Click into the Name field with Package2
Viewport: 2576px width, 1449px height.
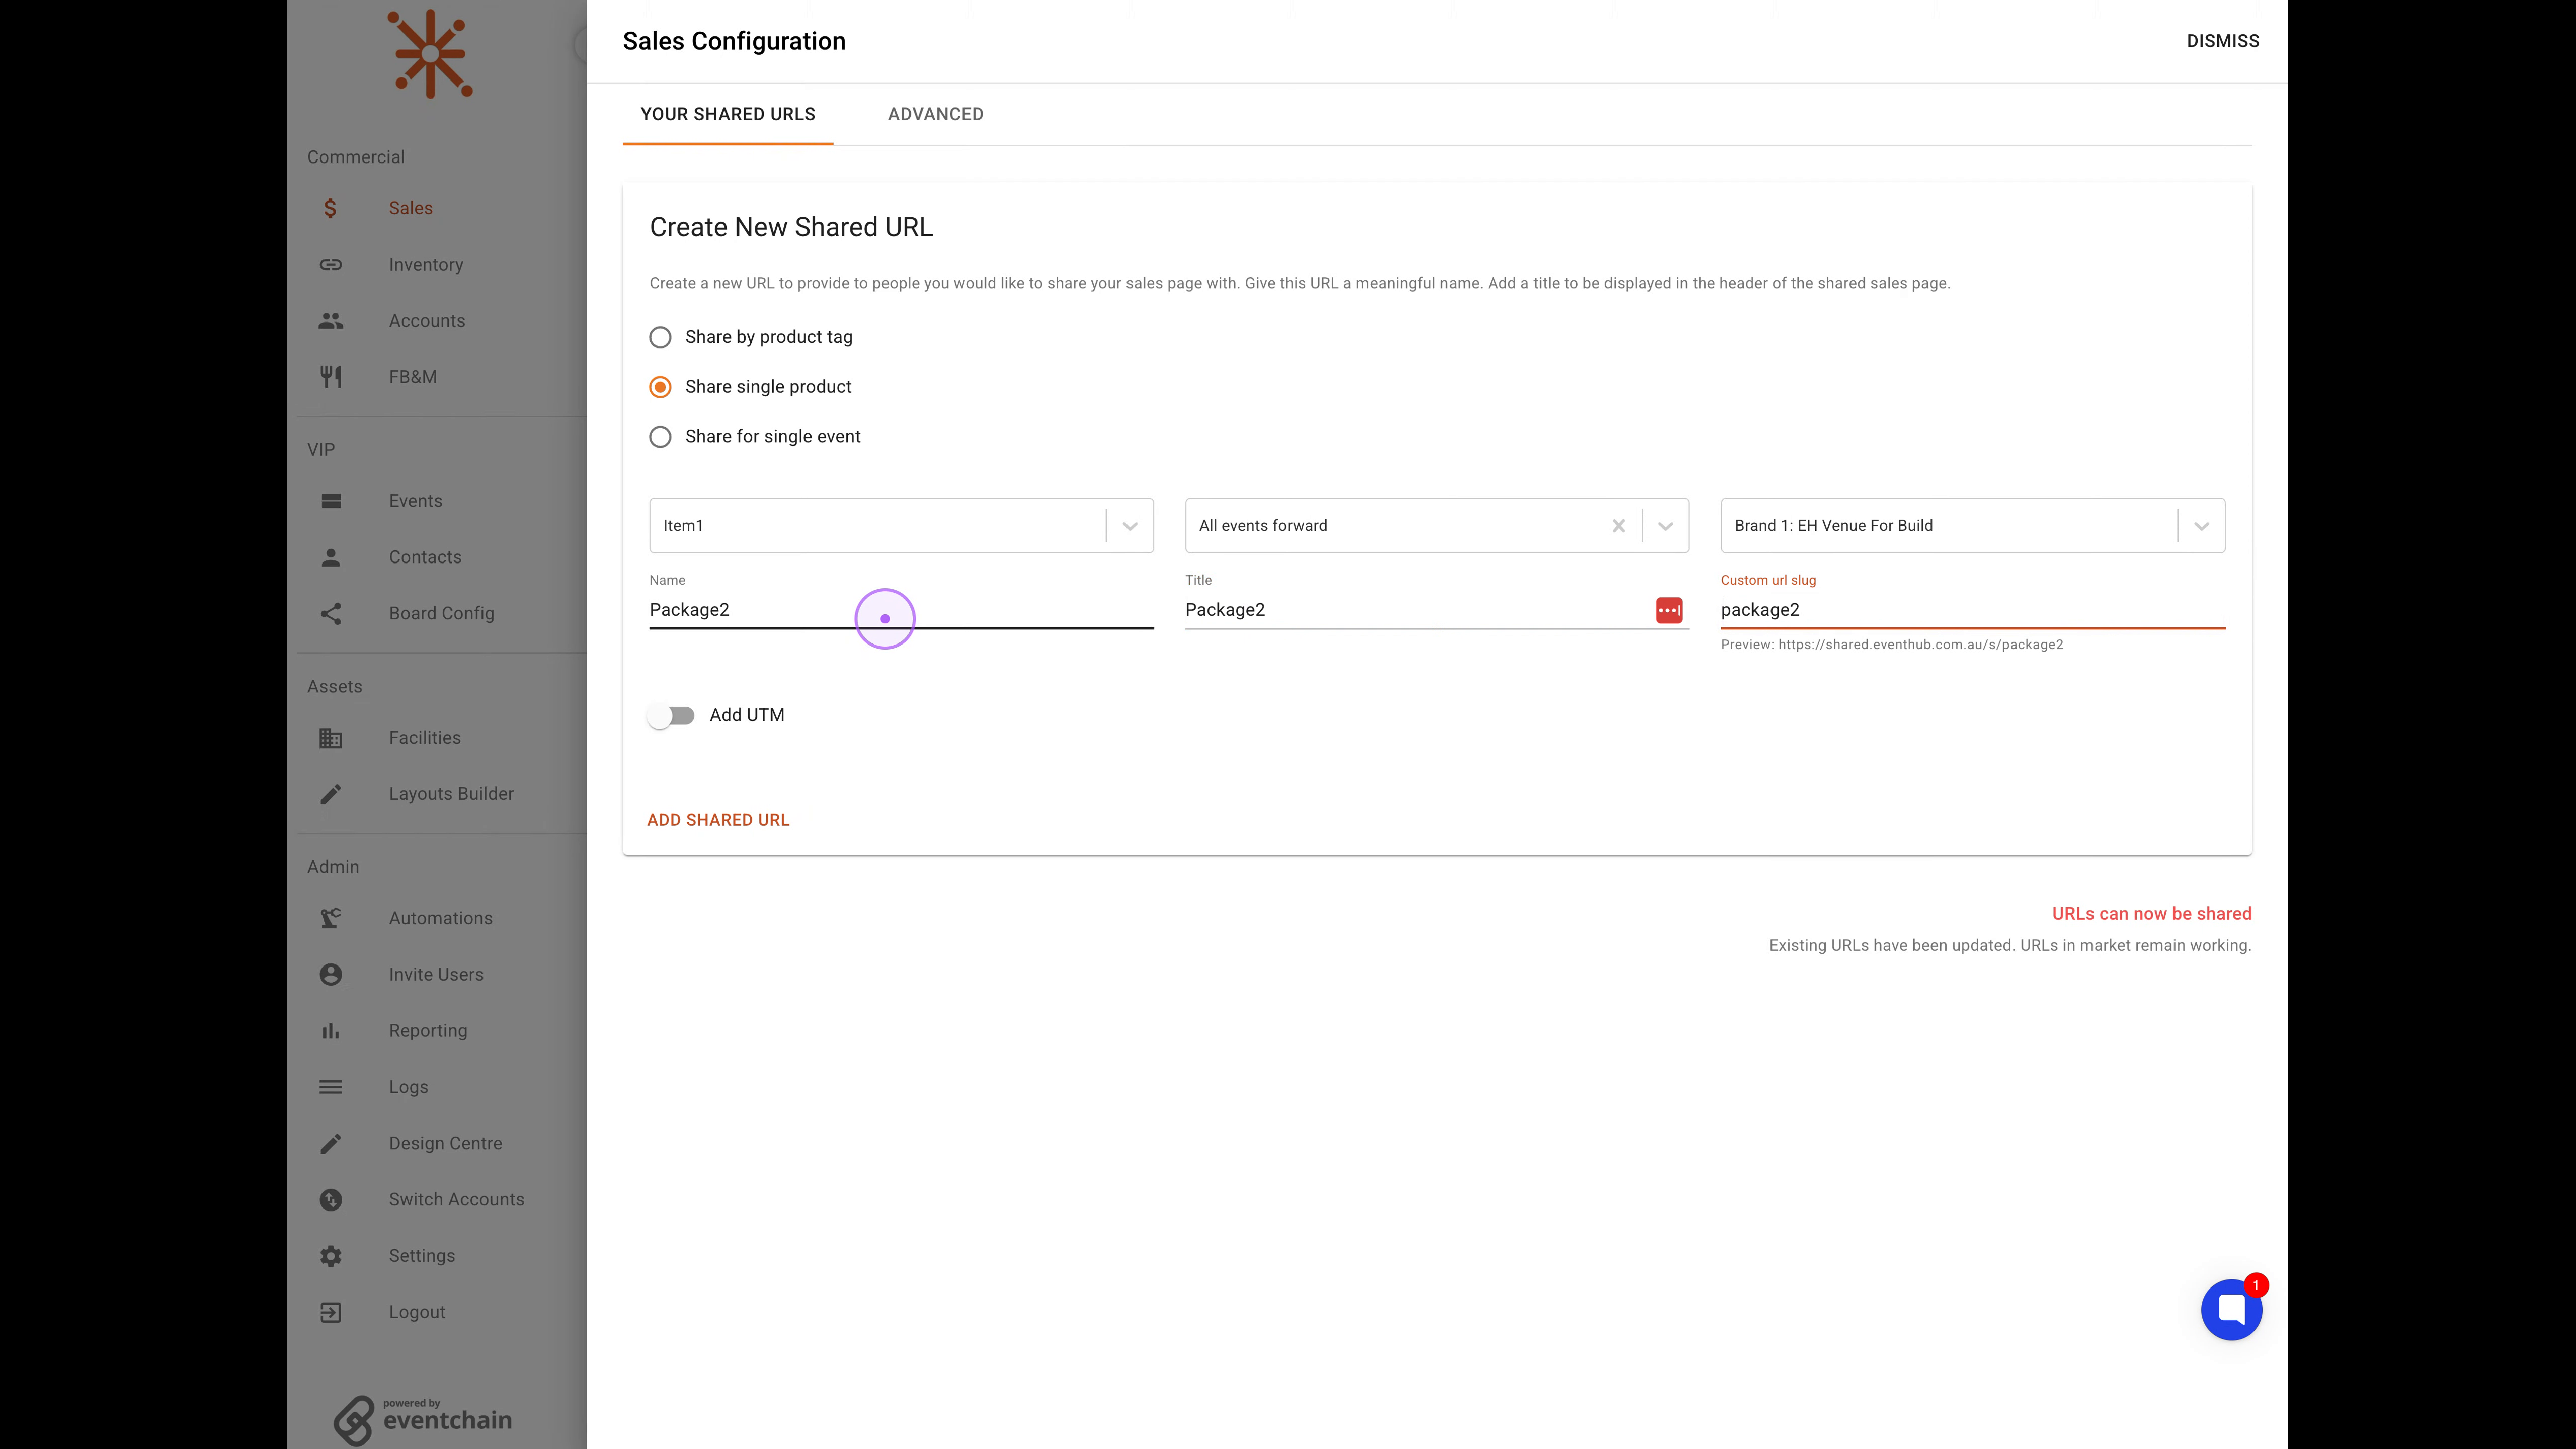coord(901,610)
